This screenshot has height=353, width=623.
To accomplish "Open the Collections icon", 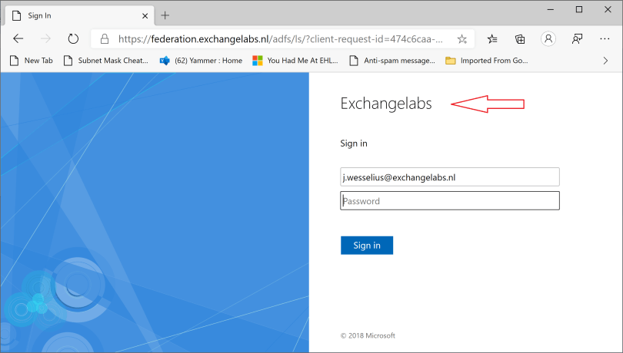I will [x=520, y=38].
